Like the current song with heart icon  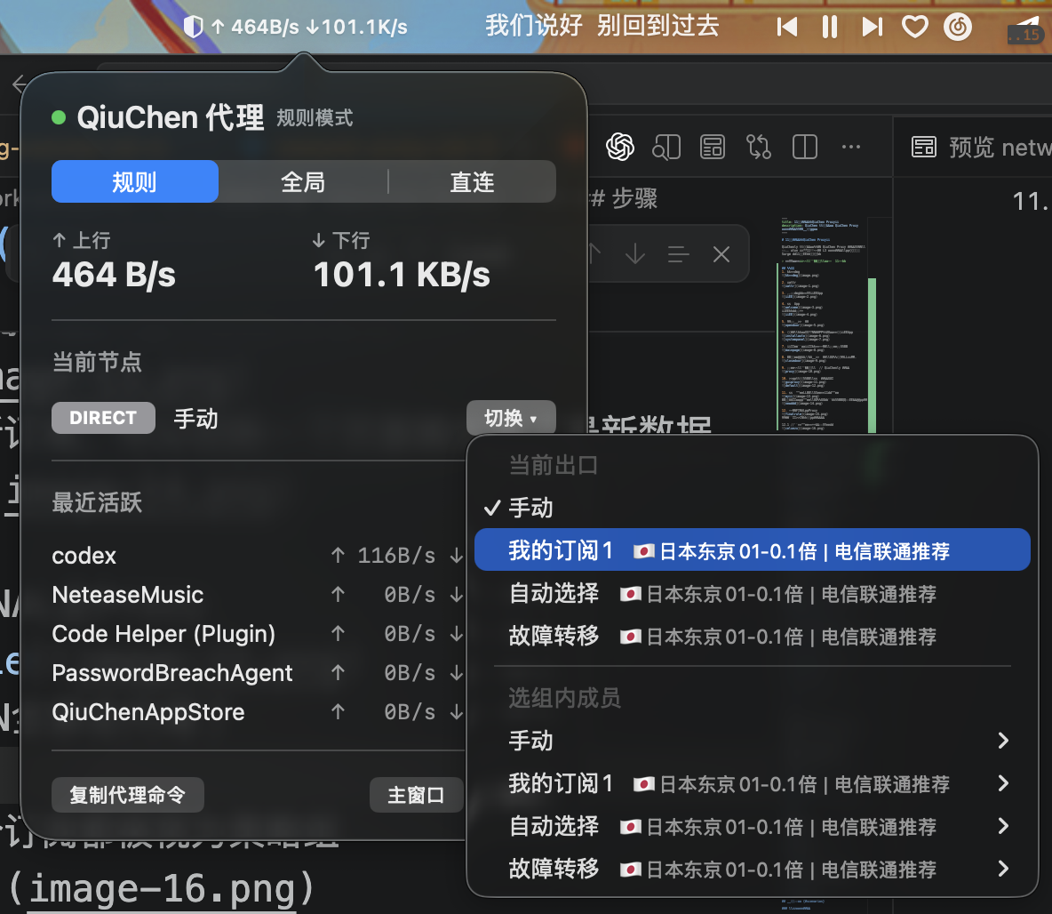[x=914, y=27]
